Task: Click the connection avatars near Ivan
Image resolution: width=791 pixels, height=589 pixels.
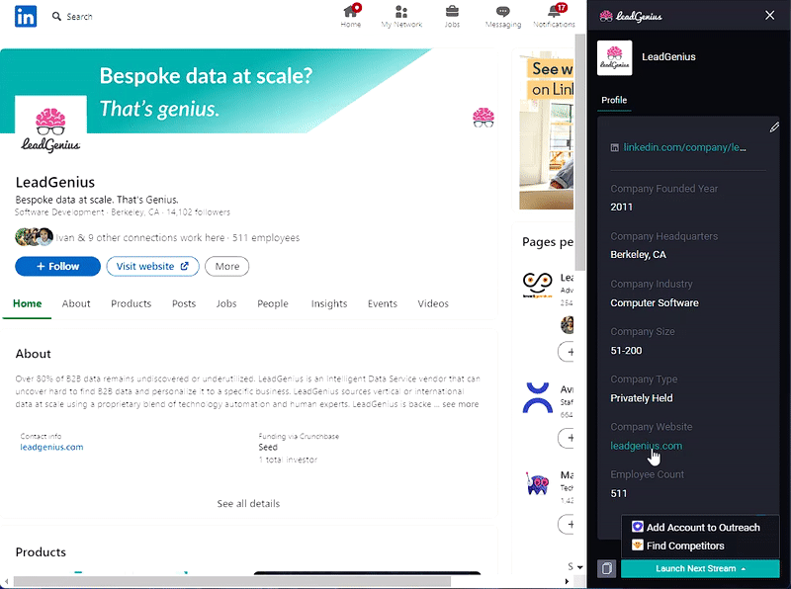Action: [35, 237]
